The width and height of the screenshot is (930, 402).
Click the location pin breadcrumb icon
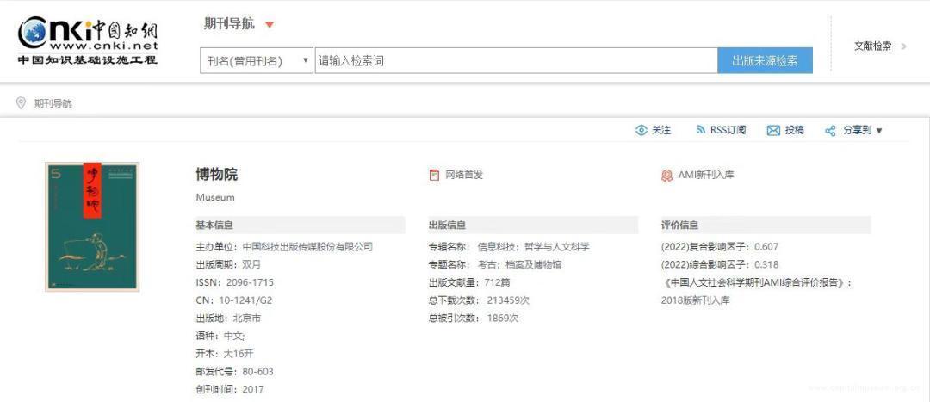(22, 103)
